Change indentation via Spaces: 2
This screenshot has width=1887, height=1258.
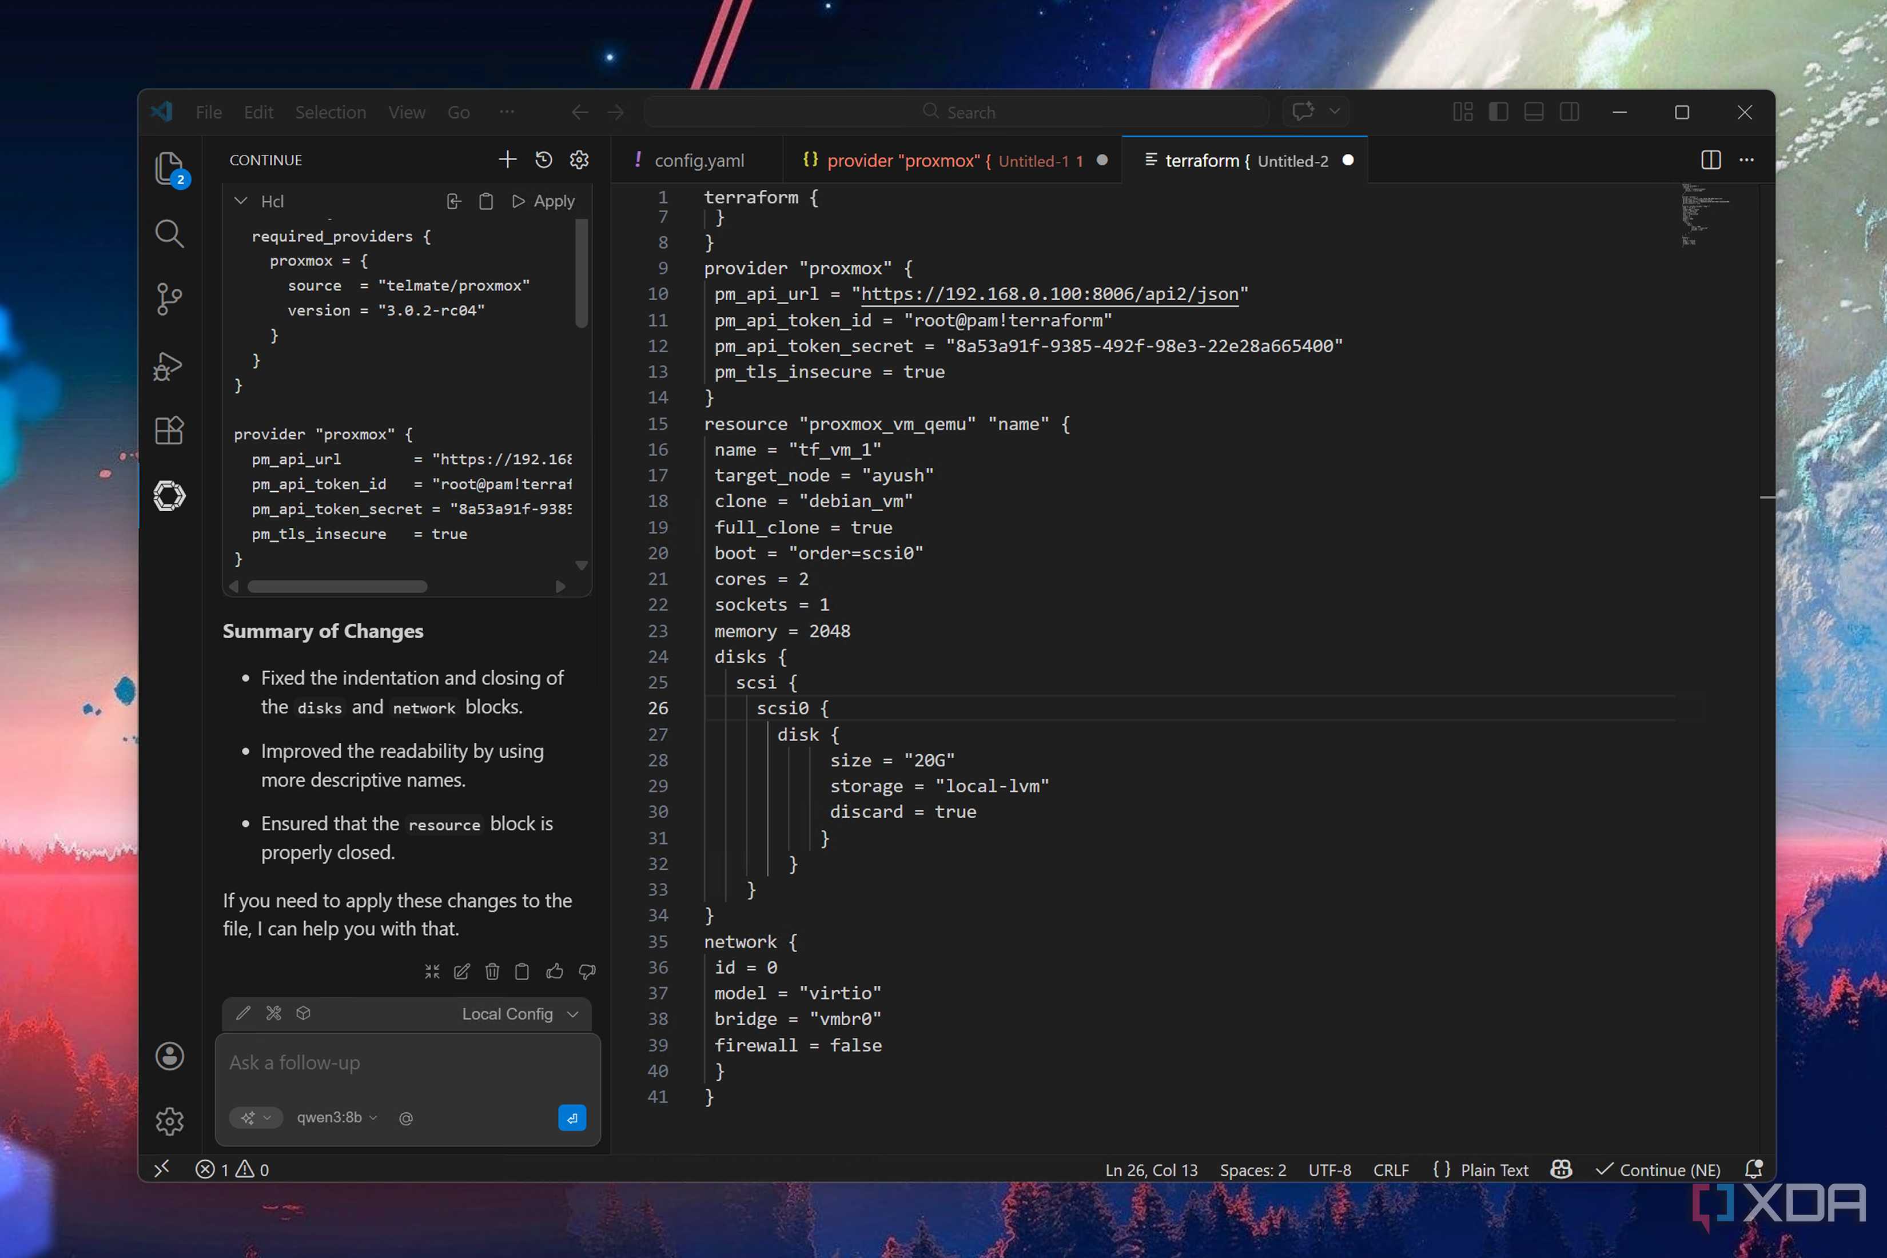(x=1252, y=1170)
